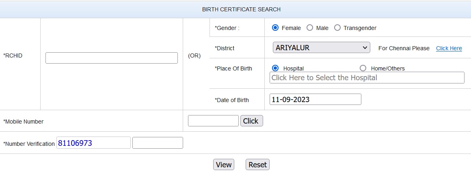The image size is (471, 175).
Task: Click the verification code box showing 81106973
Action: [93, 143]
